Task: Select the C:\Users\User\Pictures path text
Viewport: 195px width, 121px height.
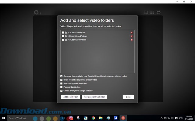Action: [x=78, y=36]
